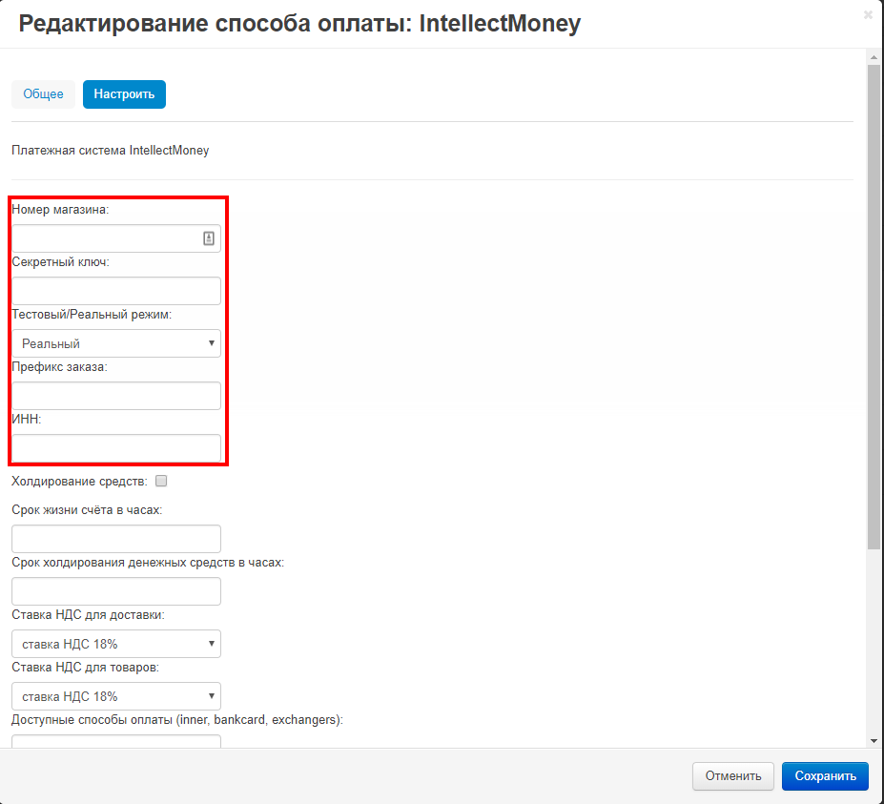The height and width of the screenshot is (804, 884).
Task: Click the 'Холдирование средств:' label
Action: point(79,482)
